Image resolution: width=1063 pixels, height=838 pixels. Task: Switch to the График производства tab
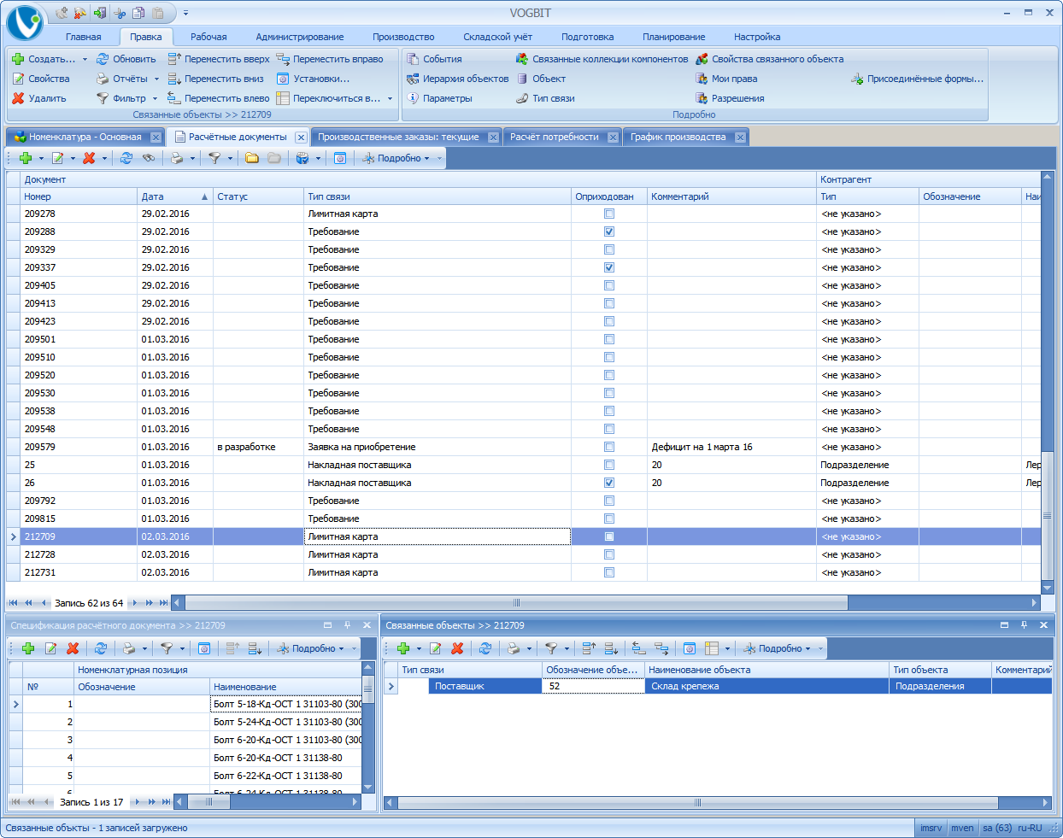(x=678, y=137)
